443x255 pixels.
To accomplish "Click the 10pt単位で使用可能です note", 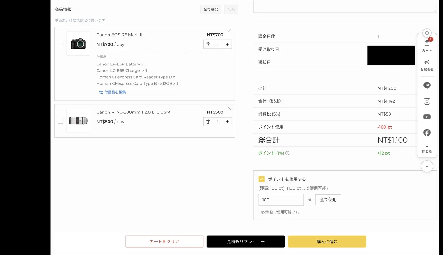I will (x=279, y=212).
